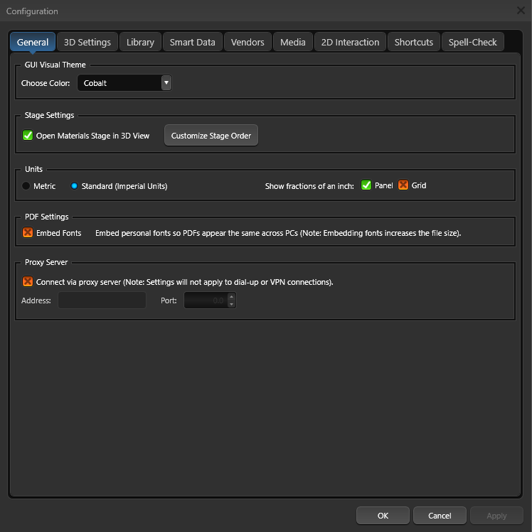The image size is (532, 532).
Task: Open the Library tab
Action: pos(140,42)
